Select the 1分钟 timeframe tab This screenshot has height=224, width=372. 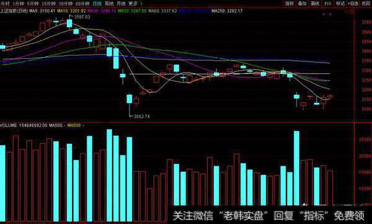18,4
